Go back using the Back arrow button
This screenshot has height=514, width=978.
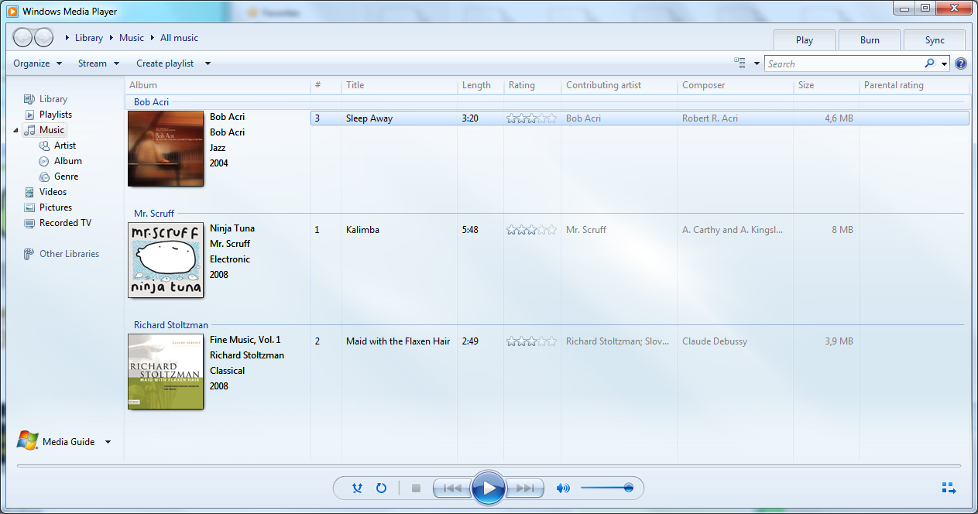[x=23, y=37]
